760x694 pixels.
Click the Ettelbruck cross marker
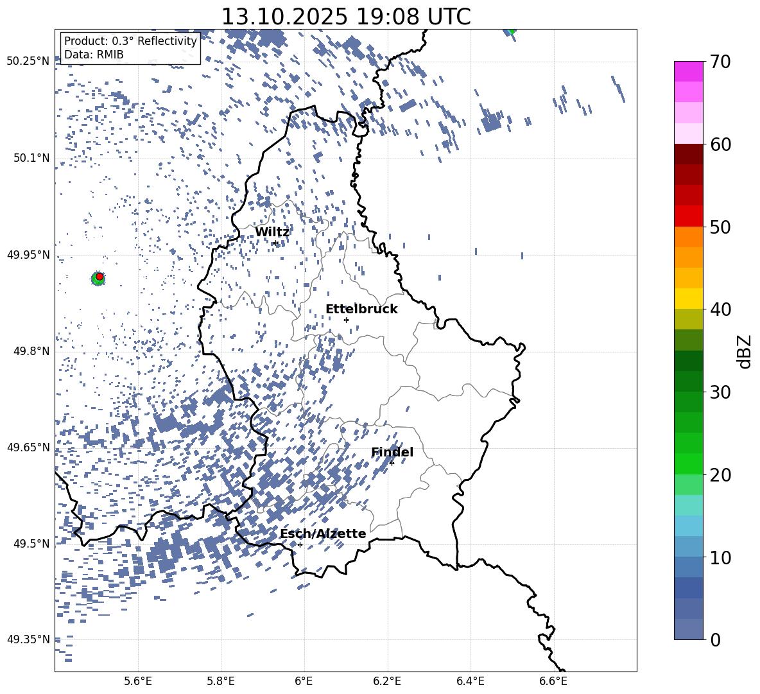click(x=346, y=320)
